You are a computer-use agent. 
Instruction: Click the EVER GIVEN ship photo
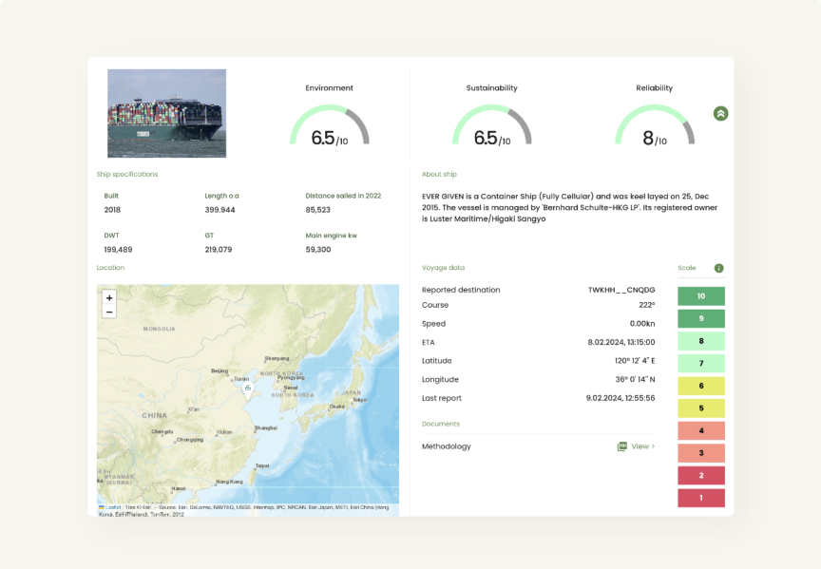click(x=166, y=112)
